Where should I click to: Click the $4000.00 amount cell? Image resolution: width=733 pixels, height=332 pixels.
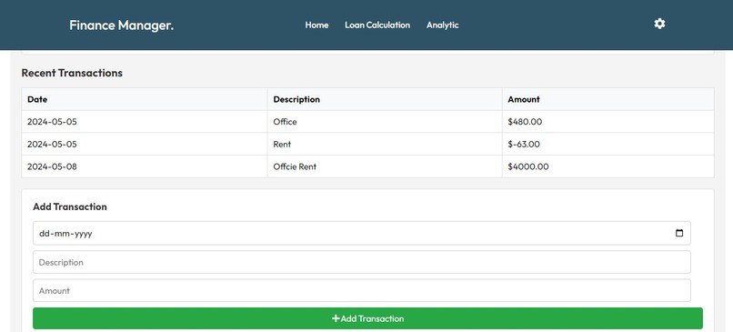click(608, 166)
